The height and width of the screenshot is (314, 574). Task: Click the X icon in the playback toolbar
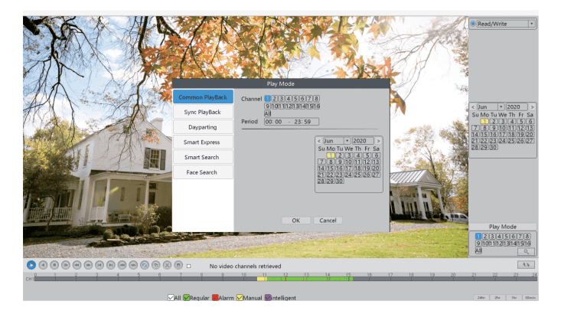(x=167, y=265)
